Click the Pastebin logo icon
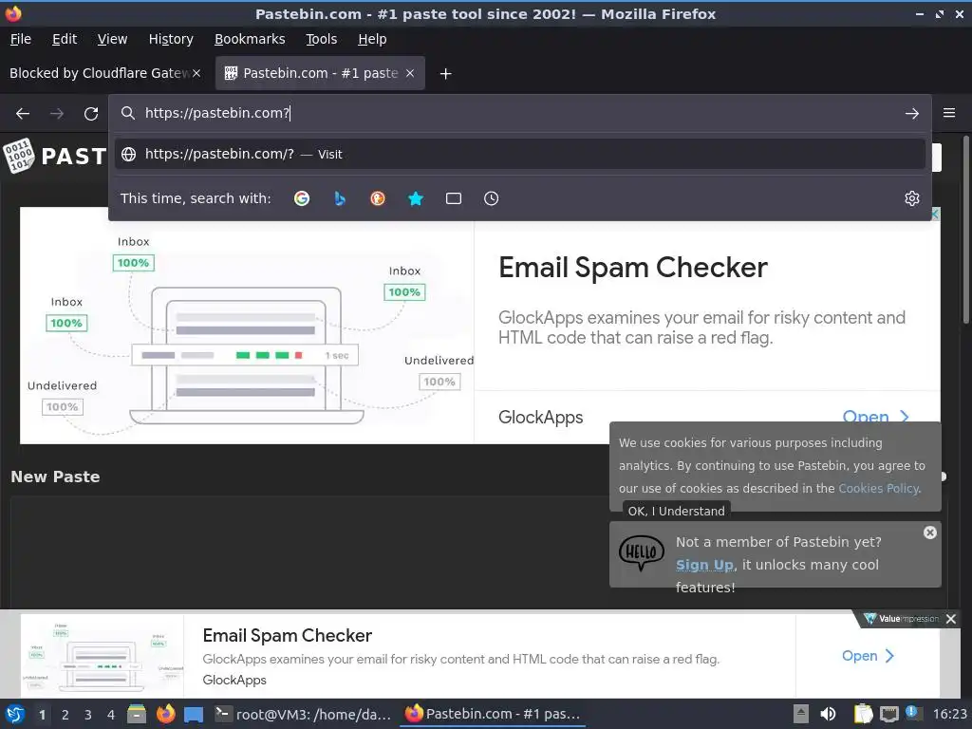972x729 pixels. coord(18,156)
